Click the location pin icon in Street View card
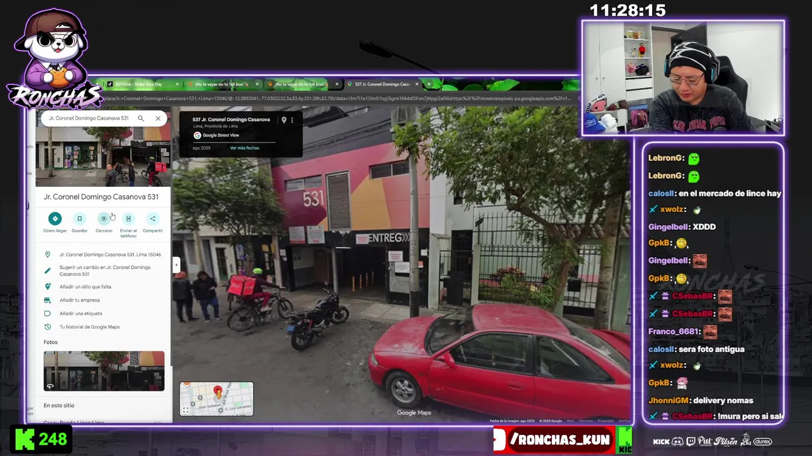 click(x=284, y=120)
